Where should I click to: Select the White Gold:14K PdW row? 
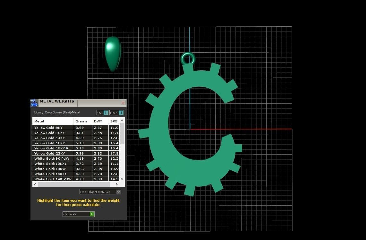click(x=76, y=179)
